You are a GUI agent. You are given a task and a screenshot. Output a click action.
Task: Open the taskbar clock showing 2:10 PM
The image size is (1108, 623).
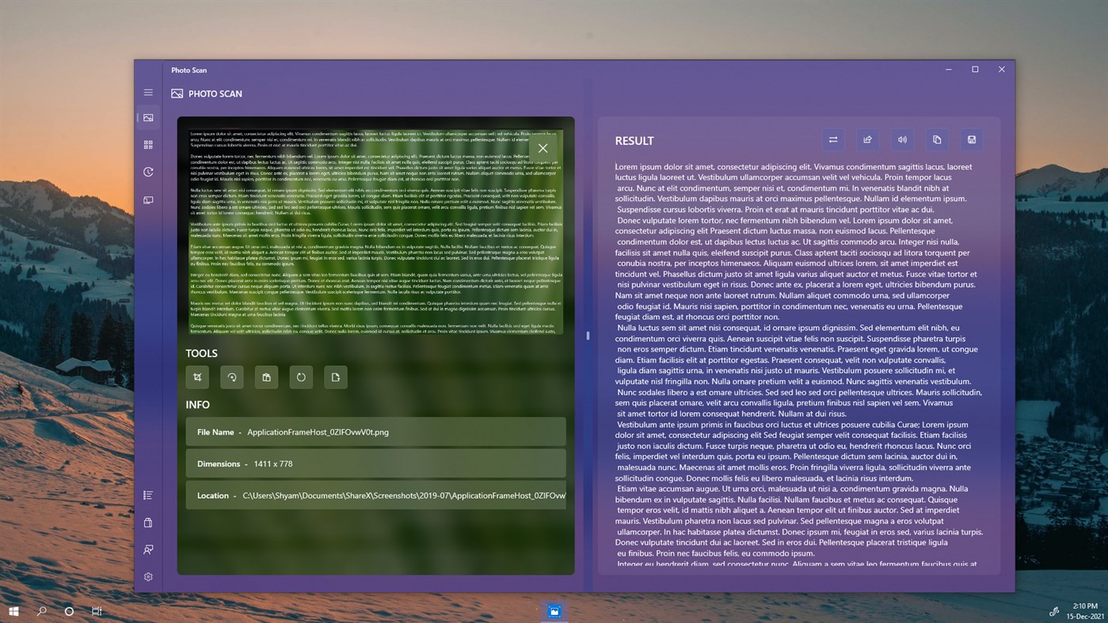click(x=1085, y=611)
